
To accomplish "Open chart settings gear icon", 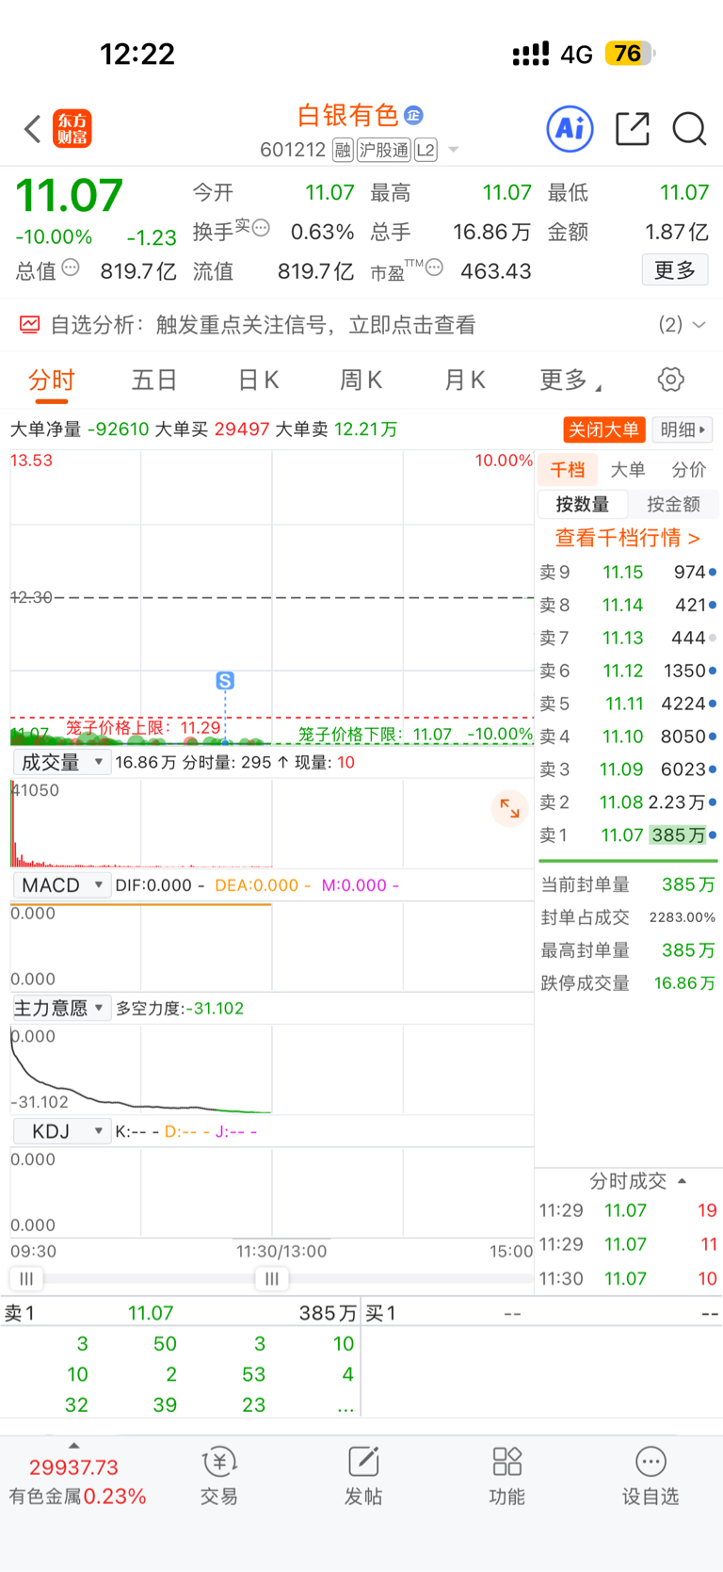I will 671,380.
